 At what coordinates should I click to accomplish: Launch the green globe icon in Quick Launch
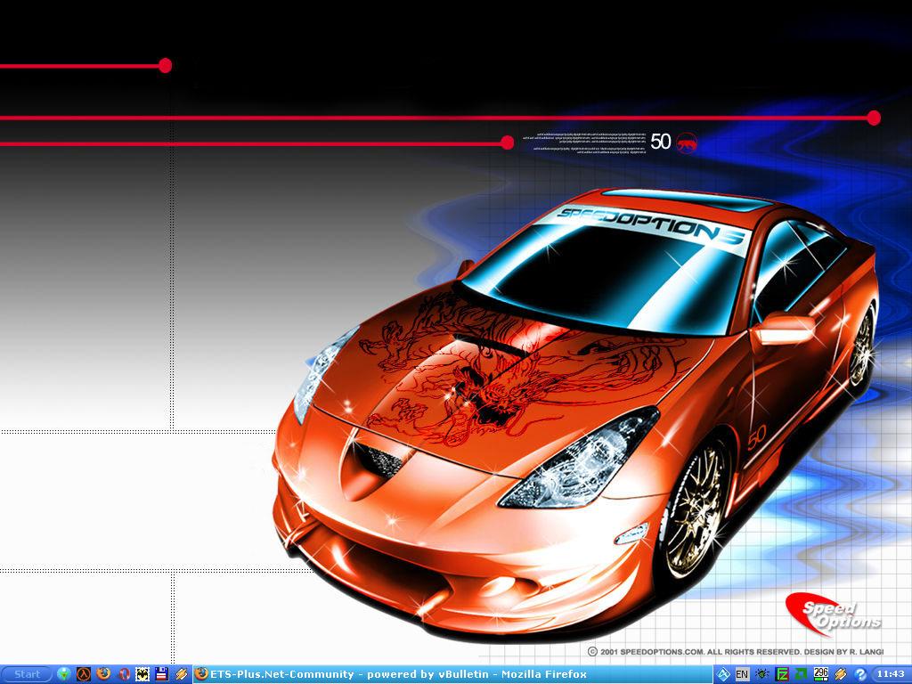click(x=64, y=674)
